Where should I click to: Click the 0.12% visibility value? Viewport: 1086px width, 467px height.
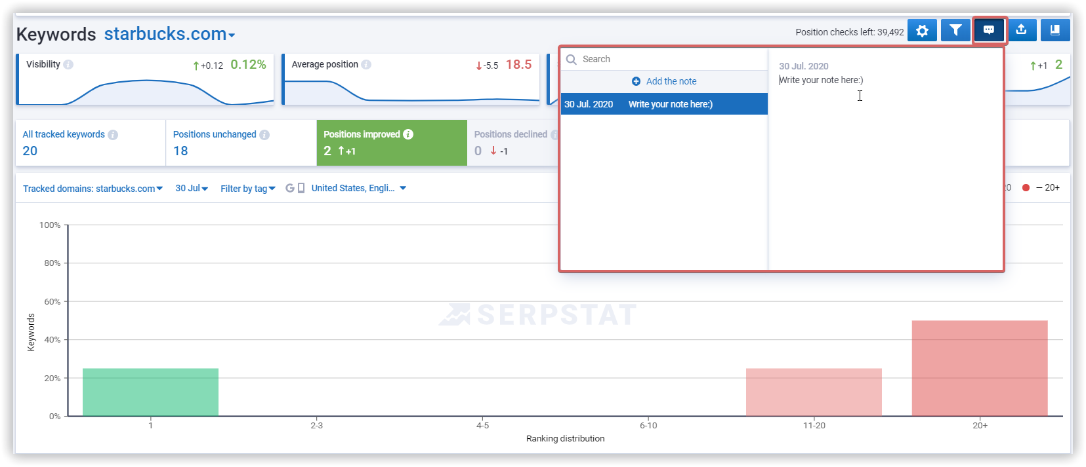pos(248,65)
